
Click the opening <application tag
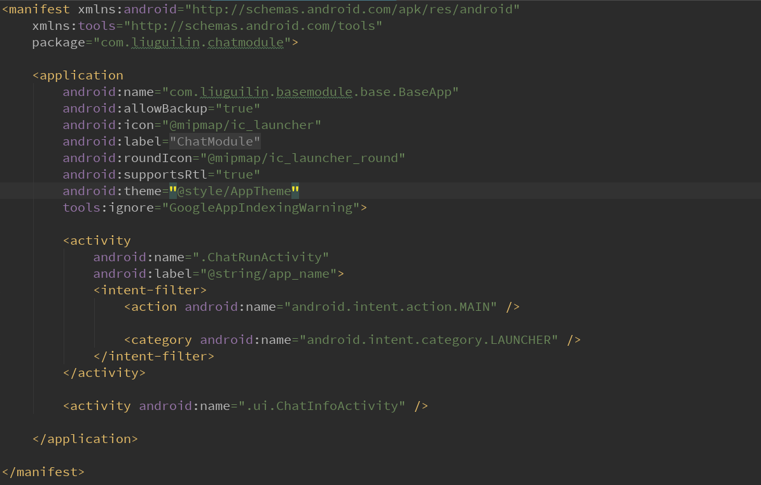[78, 76]
